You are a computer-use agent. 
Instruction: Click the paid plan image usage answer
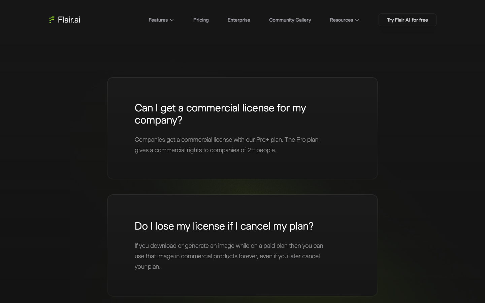[229, 256]
